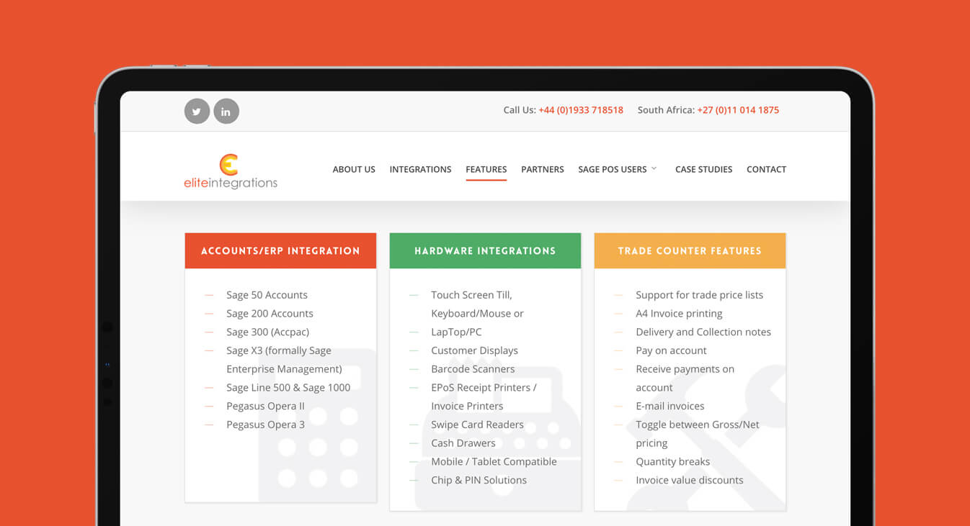
Task: Select the Quantity breaks item
Action: pyautogui.click(x=673, y=462)
